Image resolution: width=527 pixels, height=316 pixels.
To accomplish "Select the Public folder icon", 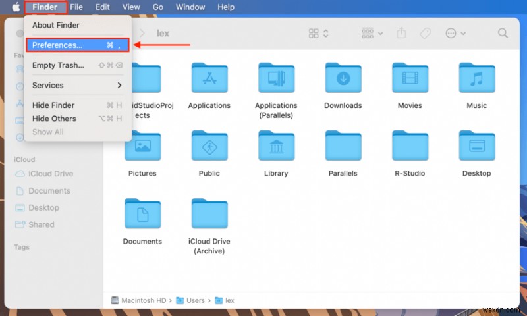I will (209, 145).
